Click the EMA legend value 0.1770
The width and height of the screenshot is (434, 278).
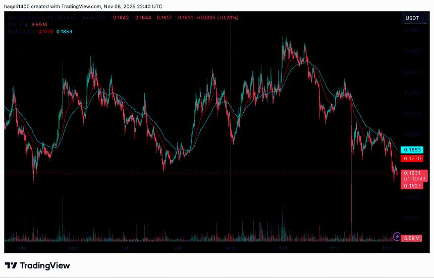point(46,31)
